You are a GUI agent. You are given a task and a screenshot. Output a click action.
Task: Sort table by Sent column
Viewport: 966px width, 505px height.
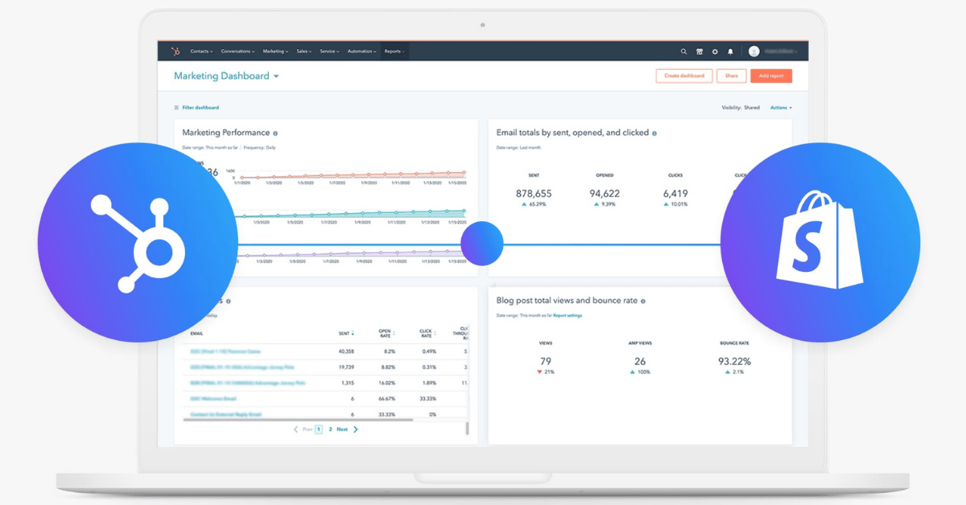(345, 333)
